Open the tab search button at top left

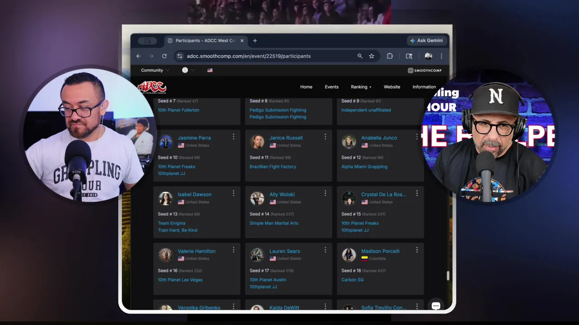147,41
